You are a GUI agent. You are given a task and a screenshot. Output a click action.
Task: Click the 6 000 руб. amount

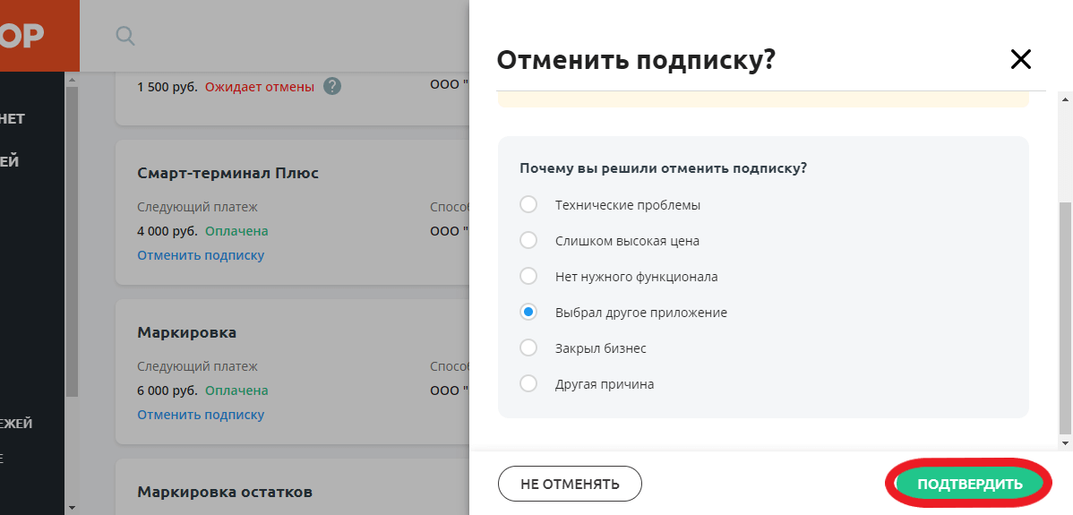[x=167, y=391]
